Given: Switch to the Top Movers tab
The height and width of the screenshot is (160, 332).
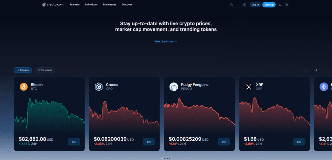Looking at the screenshot, I should (45, 70).
